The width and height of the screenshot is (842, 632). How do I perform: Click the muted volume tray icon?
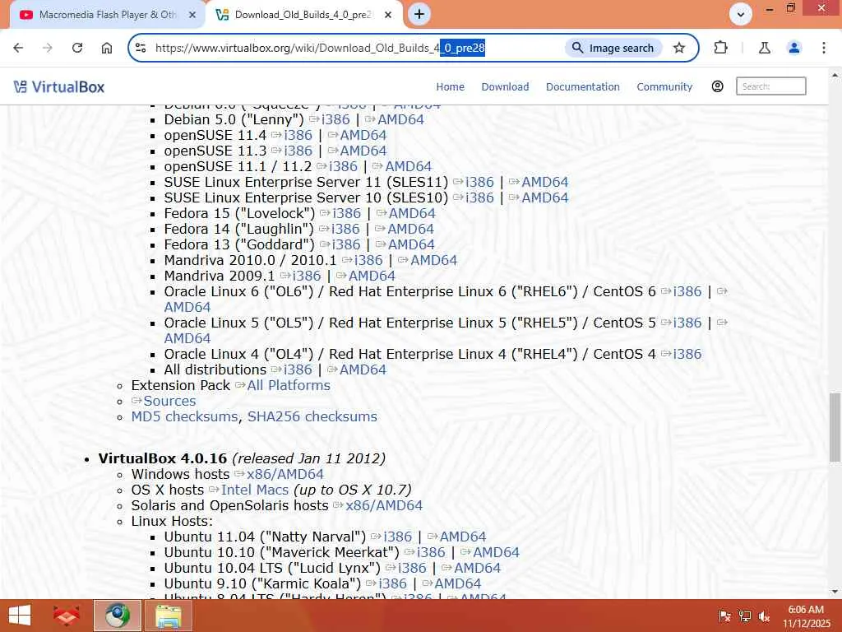tap(764, 616)
